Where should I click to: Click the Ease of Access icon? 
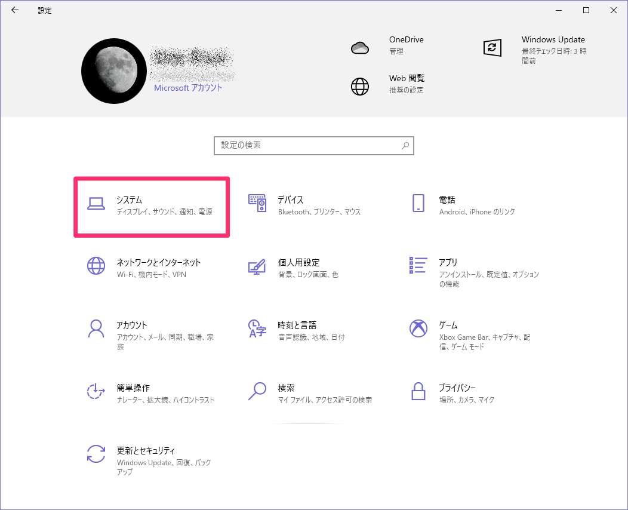pos(96,391)
